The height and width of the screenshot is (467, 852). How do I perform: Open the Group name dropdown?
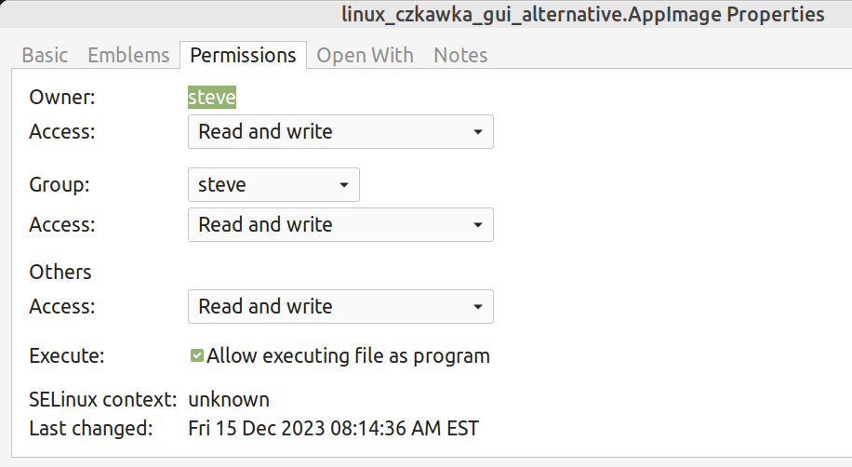[273, 184]
